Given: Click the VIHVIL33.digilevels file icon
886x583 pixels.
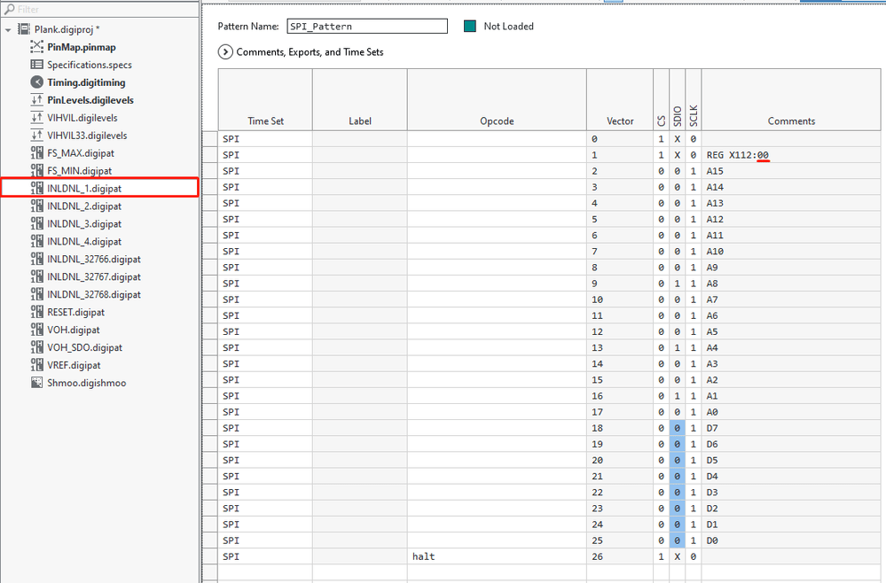Looking at the screenshot, I should pos(36,136).
